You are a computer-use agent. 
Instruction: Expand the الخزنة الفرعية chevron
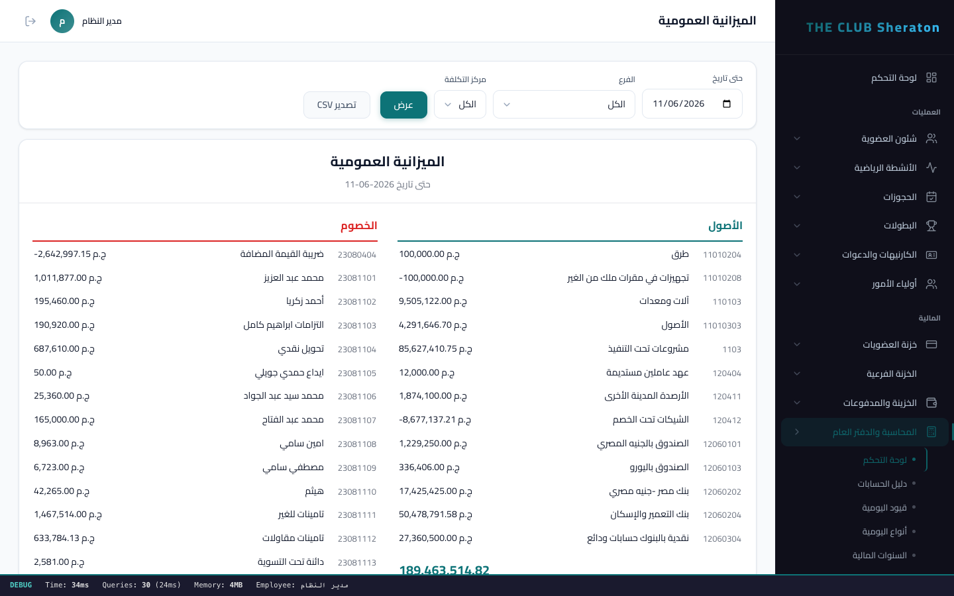[x=797, y=373]
